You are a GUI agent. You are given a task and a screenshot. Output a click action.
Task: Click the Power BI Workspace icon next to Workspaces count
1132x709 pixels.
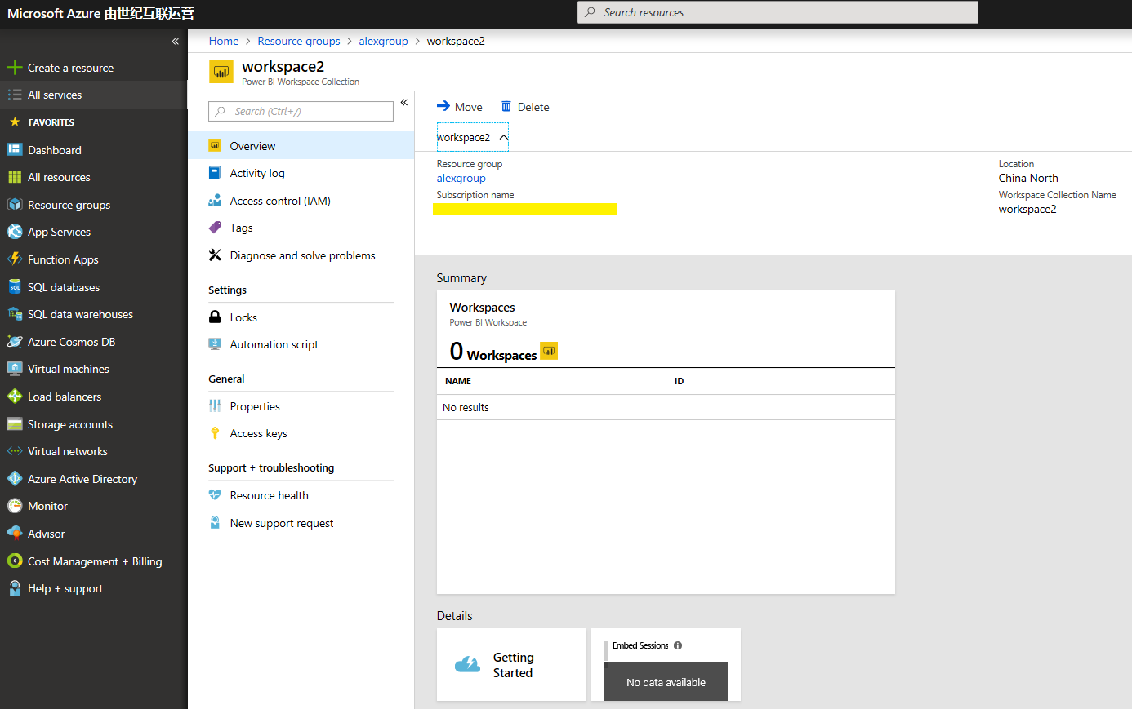(x=548, y=350)
